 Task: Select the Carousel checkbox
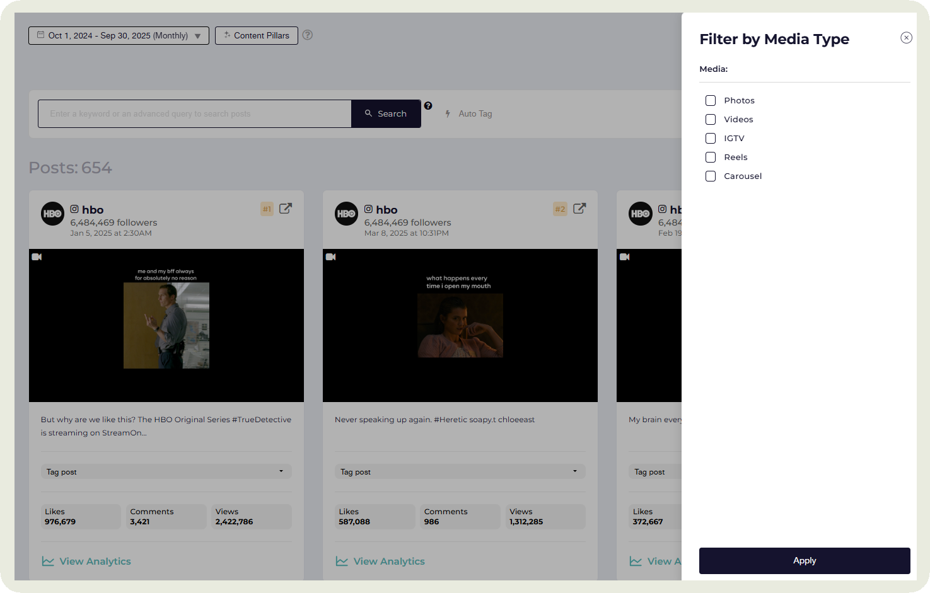coord(711,176)
